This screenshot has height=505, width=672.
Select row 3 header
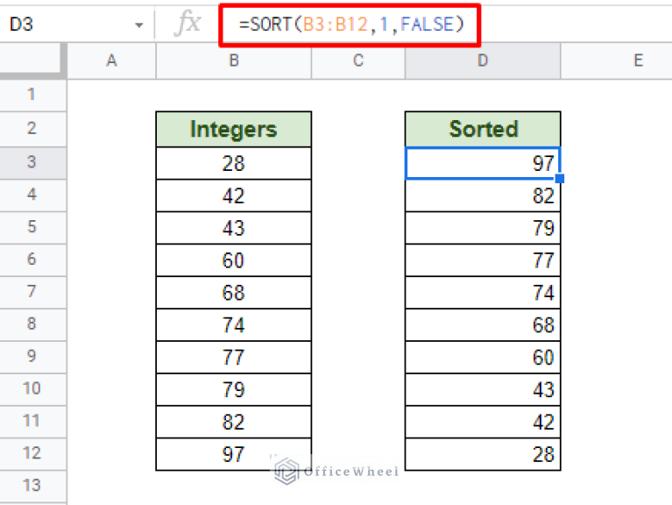click(x=33, y=163)
